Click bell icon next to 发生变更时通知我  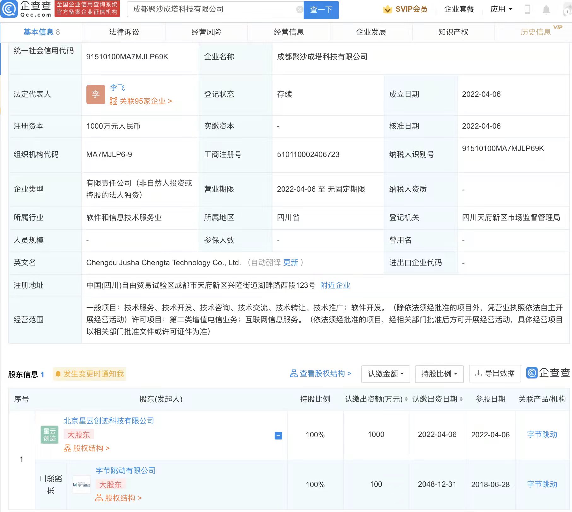[58, 374]
